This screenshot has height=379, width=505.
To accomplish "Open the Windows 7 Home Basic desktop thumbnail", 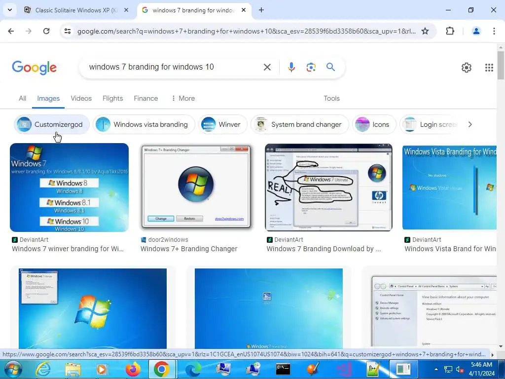I will coord(269,309).
